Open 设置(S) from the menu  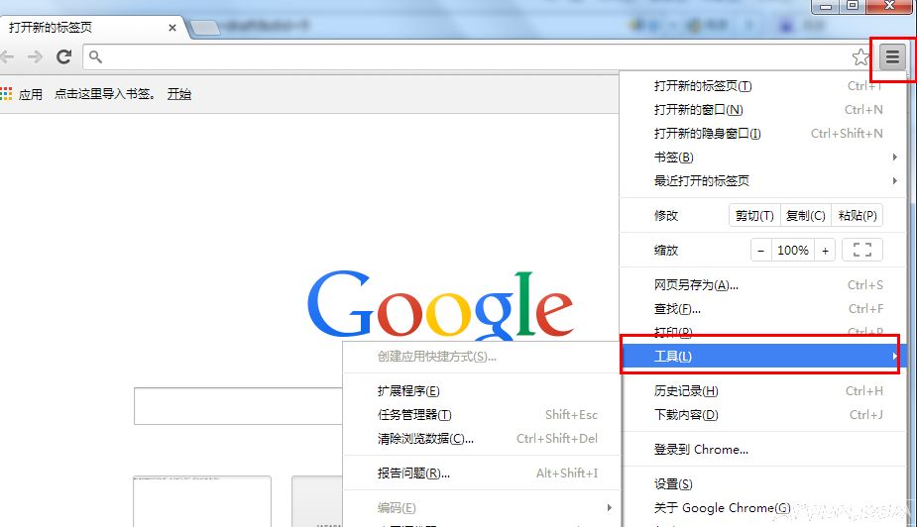coord(762,483)
